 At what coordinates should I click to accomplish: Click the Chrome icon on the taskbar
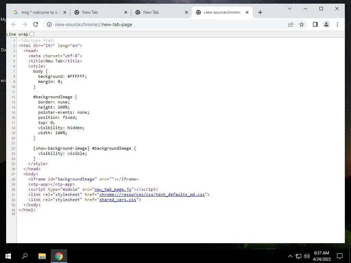[59, 256]
